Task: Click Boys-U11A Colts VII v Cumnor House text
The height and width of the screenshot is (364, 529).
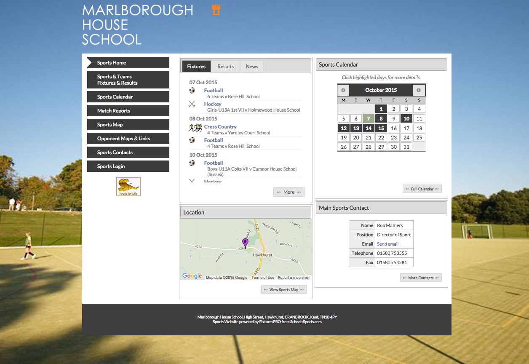Action: coord(252,171)
